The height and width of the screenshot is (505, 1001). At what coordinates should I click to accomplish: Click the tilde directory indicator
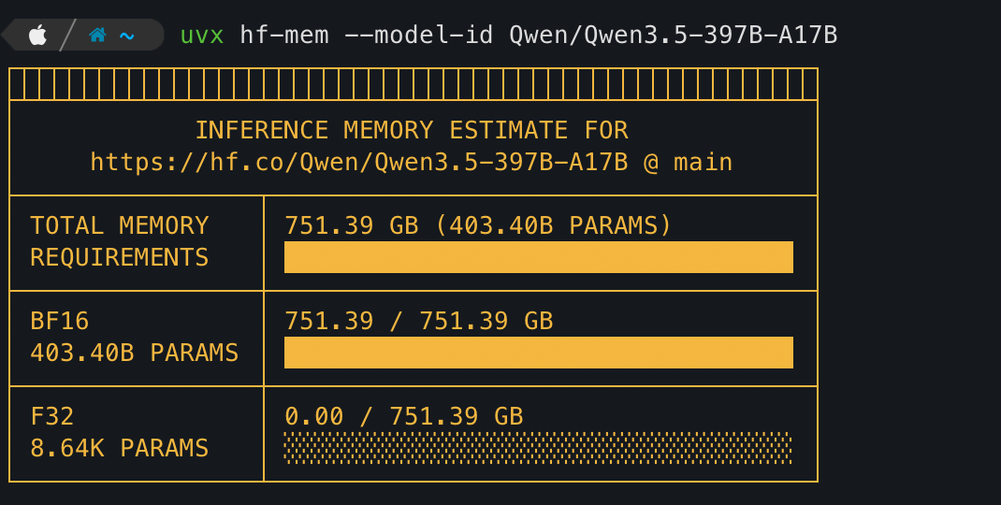[x=127, y=36]
